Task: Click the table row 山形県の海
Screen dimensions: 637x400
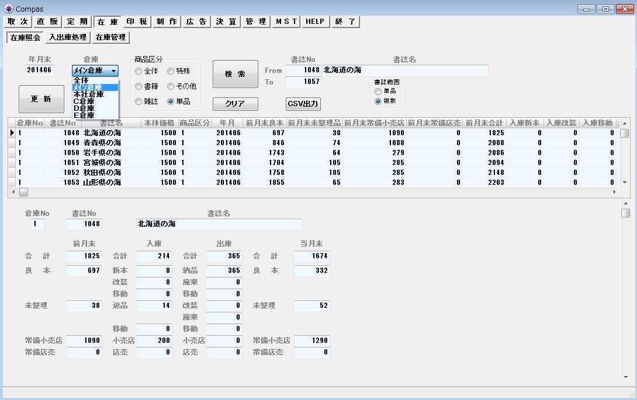Action: tap(313, 183)
